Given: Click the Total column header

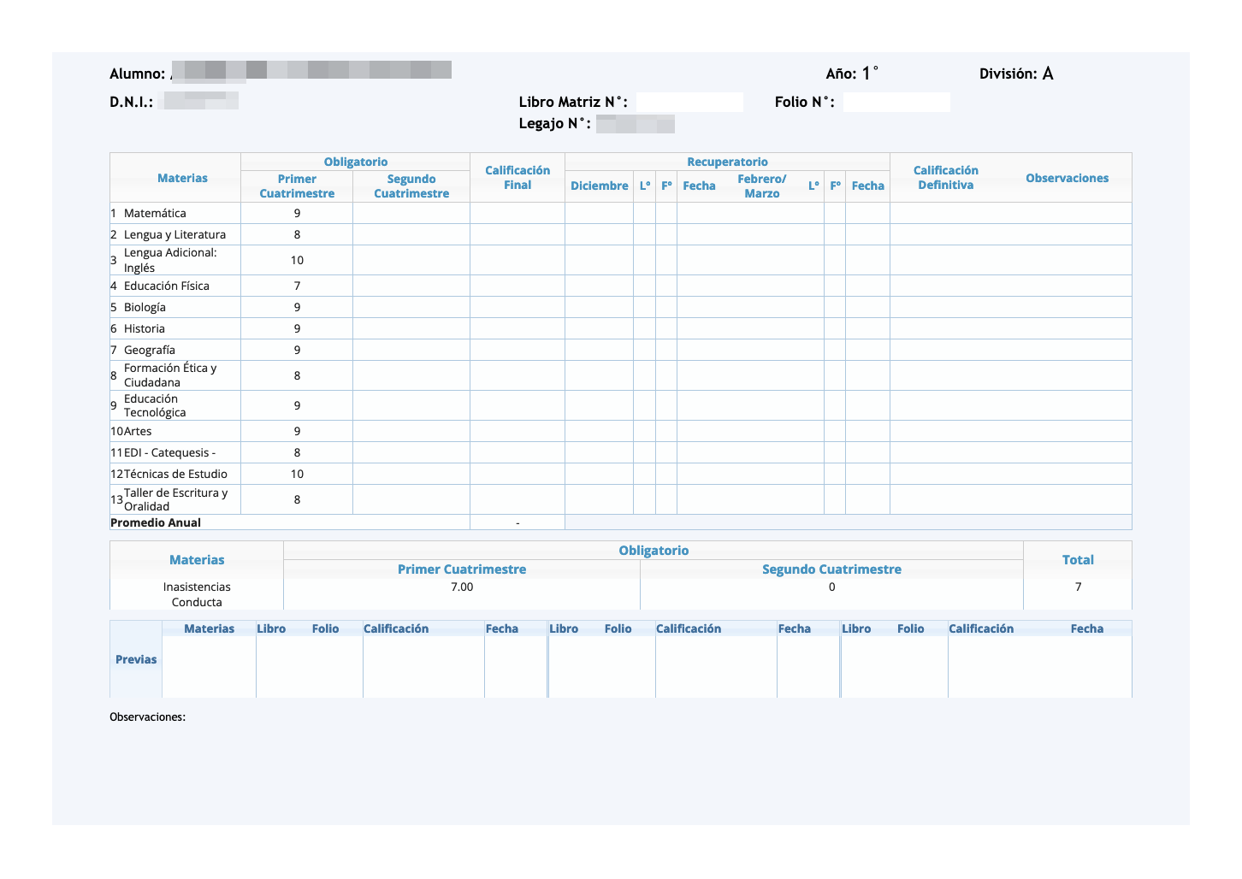Looking at the screenshot, I should 1078,560.
